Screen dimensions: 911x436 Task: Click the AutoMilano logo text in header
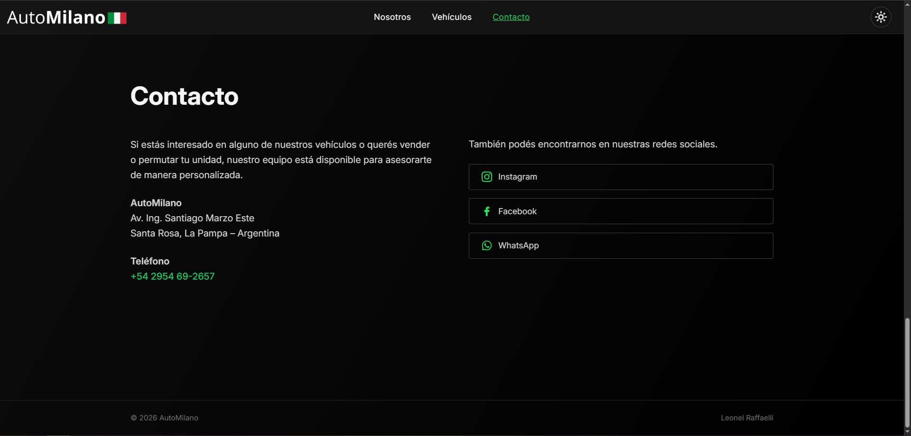56,18
